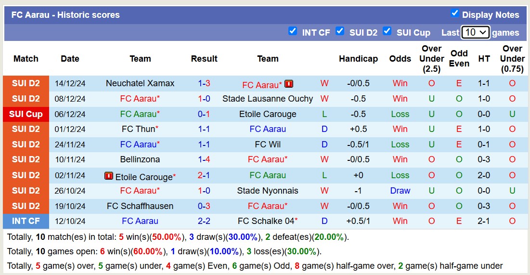Open Stade Nyonnais team link
The image size is (530, 275).
[268, 191]
